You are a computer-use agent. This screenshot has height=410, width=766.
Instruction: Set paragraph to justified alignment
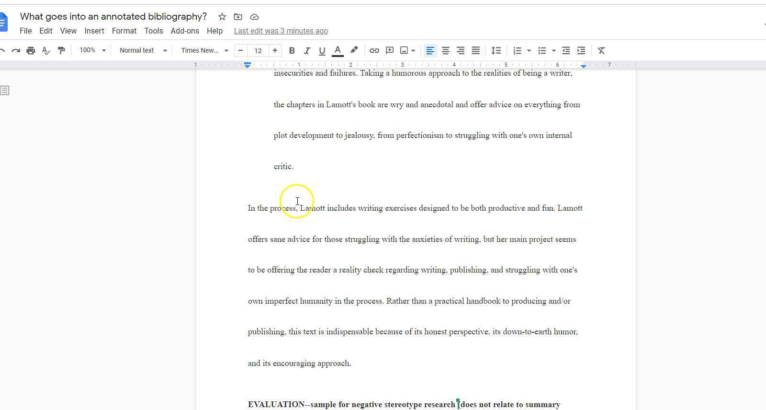click(x=476, y=50)
